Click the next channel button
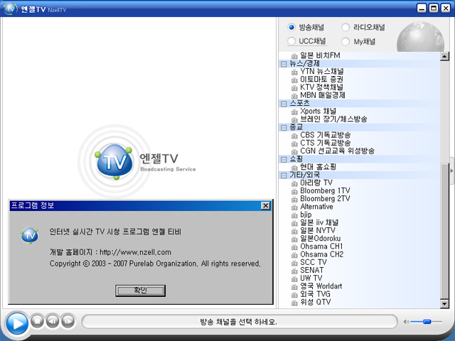The height and width of the screenshot is (341, 455). [68, 321]
